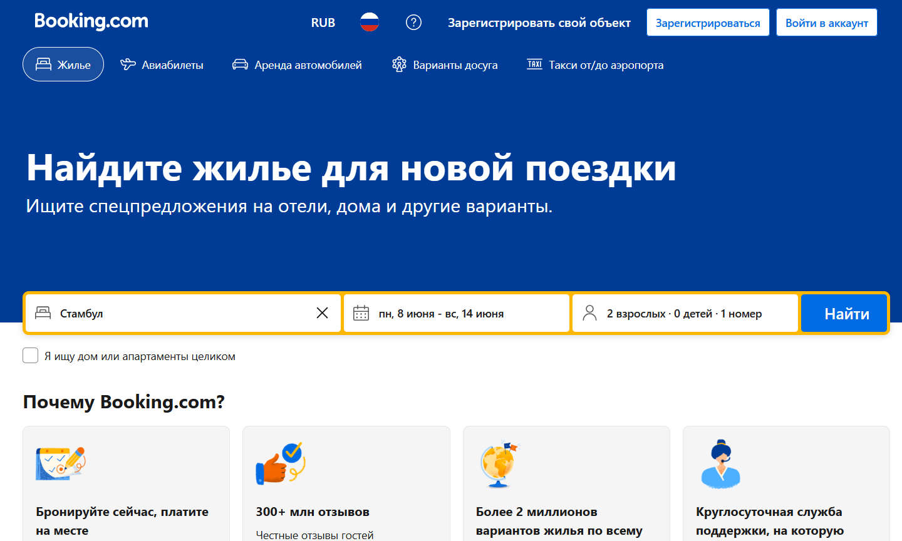Click the calendar icon in date field

pyautogui.click(x=361, y=313)
